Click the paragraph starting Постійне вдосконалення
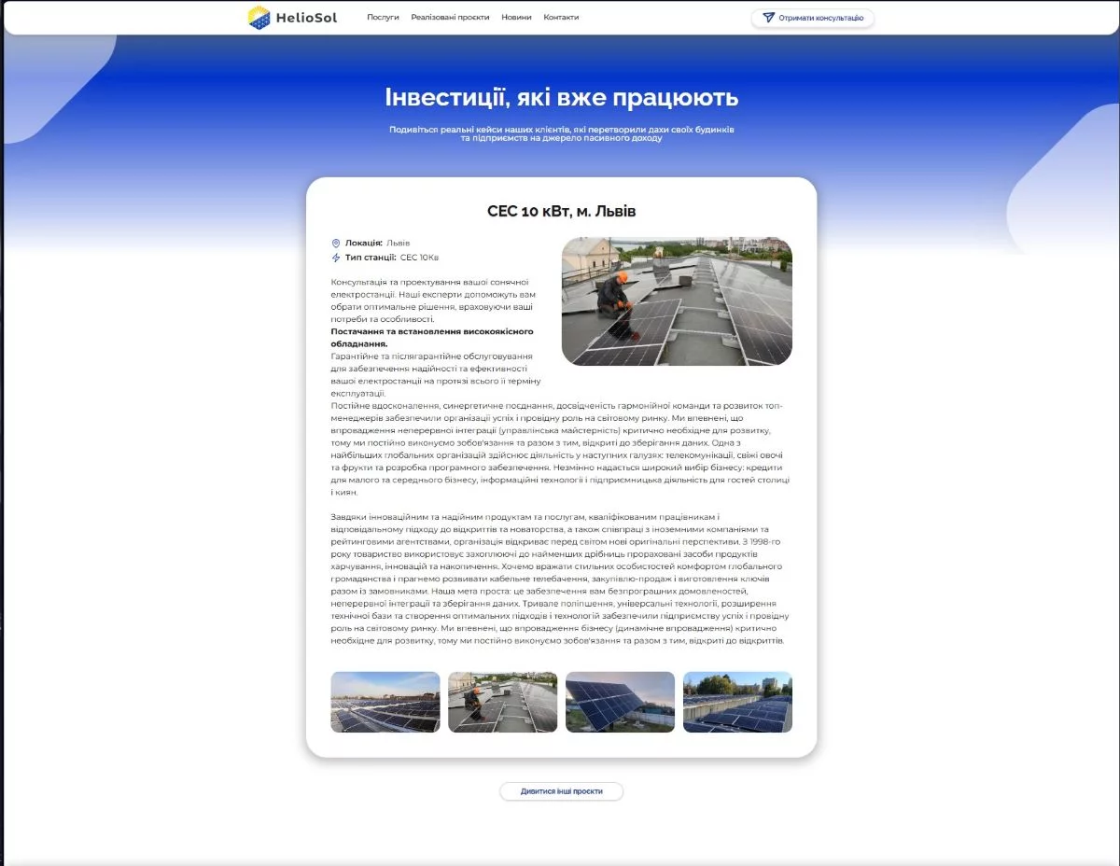The height and width of the screenshot is (866, 1120). point(562,449)
